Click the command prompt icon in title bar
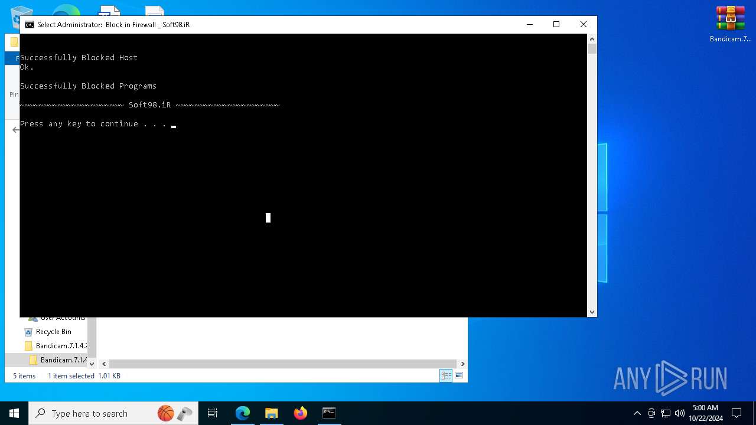The height and width of the screenshot is (425, 756). (x=29, y=25)
